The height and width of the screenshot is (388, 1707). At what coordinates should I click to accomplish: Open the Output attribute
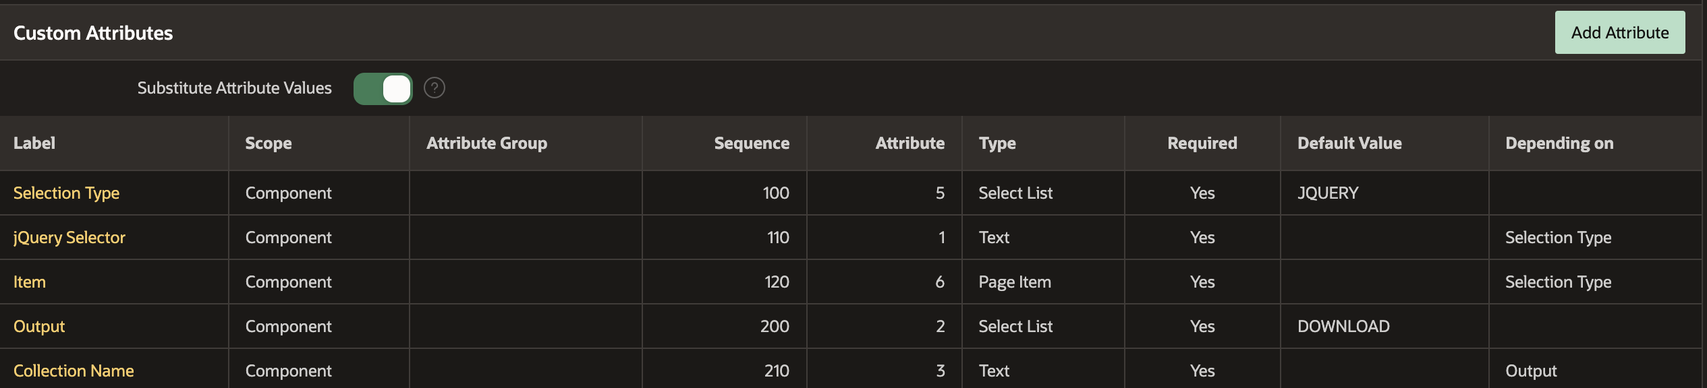point(38,326)
